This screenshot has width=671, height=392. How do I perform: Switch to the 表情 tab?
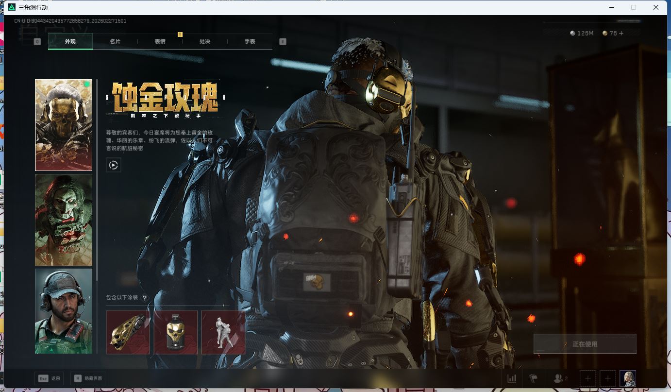pos(160,42)
